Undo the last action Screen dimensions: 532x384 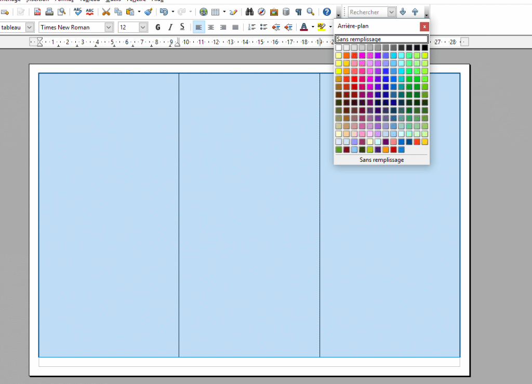pyautogui.click(x=164, y=12)
